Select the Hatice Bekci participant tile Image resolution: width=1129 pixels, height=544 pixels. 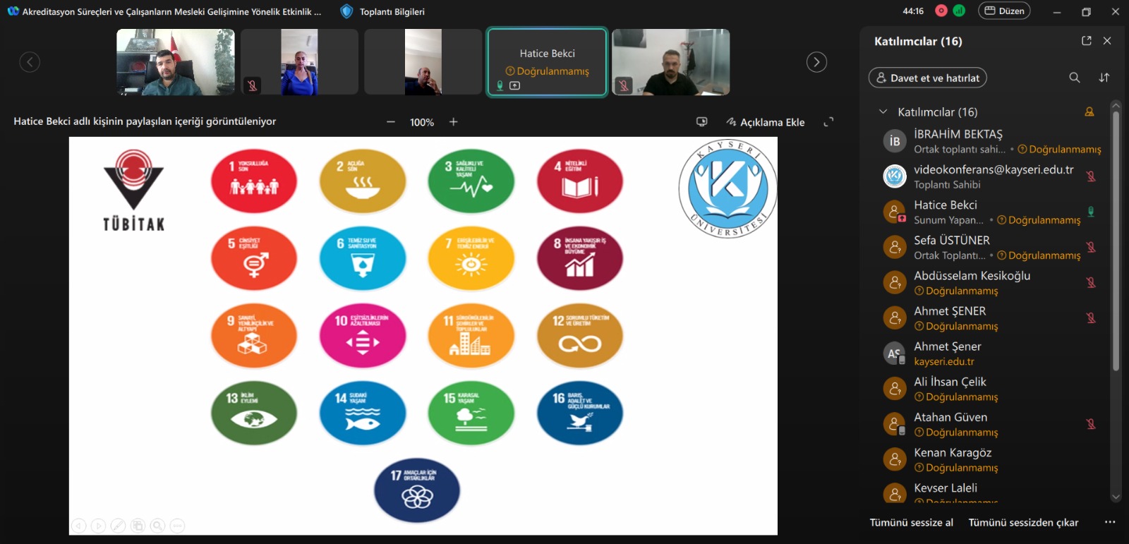(x=547, y=62)
